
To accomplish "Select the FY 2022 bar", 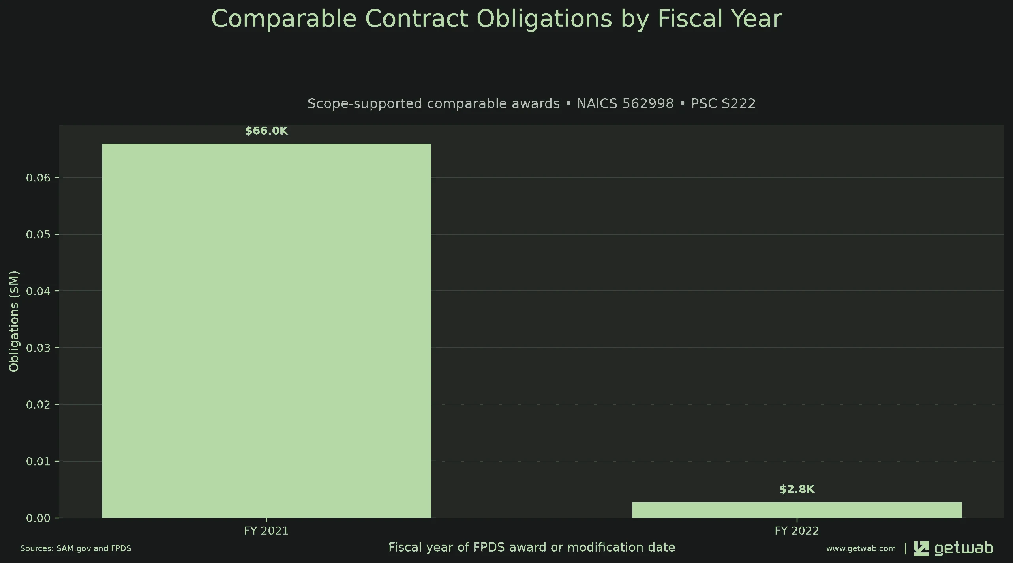I will tap(797, 510).
